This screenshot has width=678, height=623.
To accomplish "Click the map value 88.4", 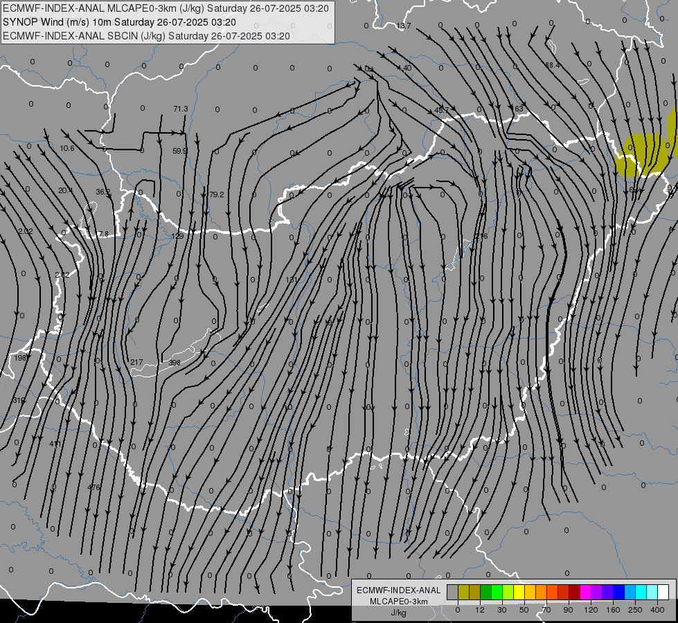I will coord(552,65).
